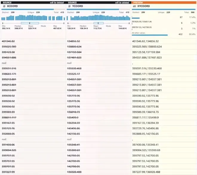Click YCOORD cell 134856.32
197x175 pixels.
(73, 41)
